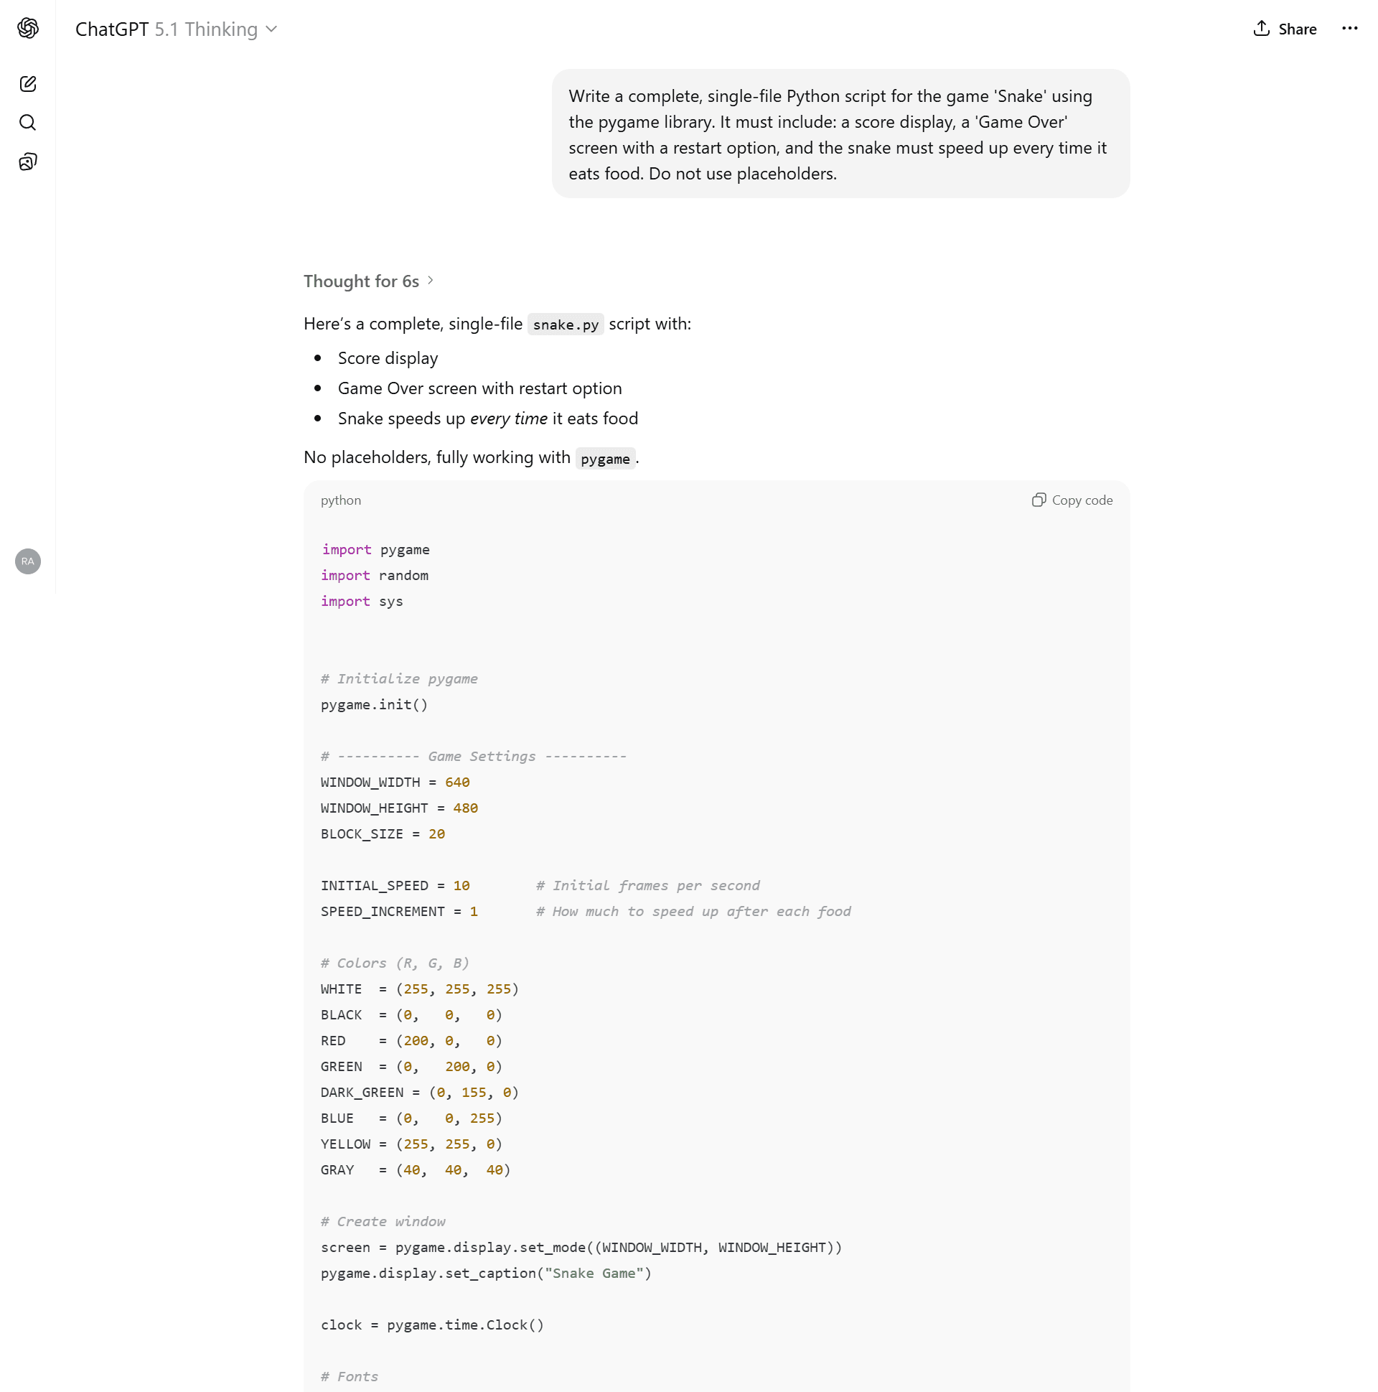The height and width of the screenshot is (1392, 1378).
Task: Click the 'Score display' bullet item
Action: (388, 358)
